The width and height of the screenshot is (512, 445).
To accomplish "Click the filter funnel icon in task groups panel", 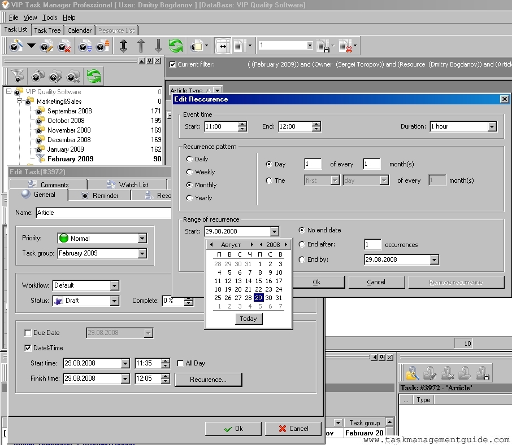I will coord(17,76).
